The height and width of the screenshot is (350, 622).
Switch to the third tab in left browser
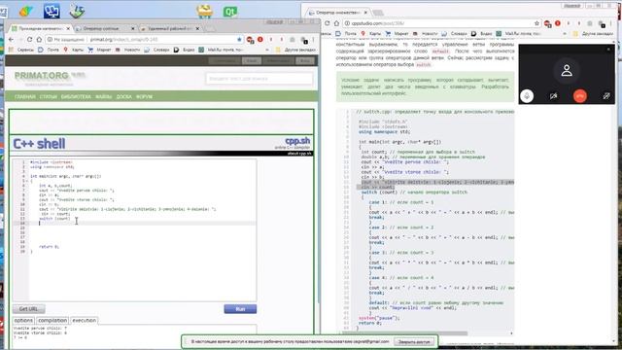pyautogui.click(x=170, y=28)
